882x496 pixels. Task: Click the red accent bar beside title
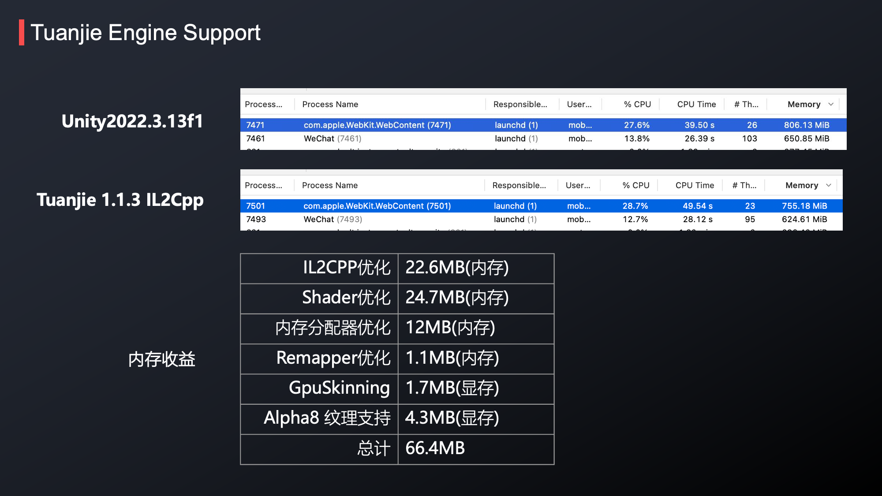click(22, 32)
